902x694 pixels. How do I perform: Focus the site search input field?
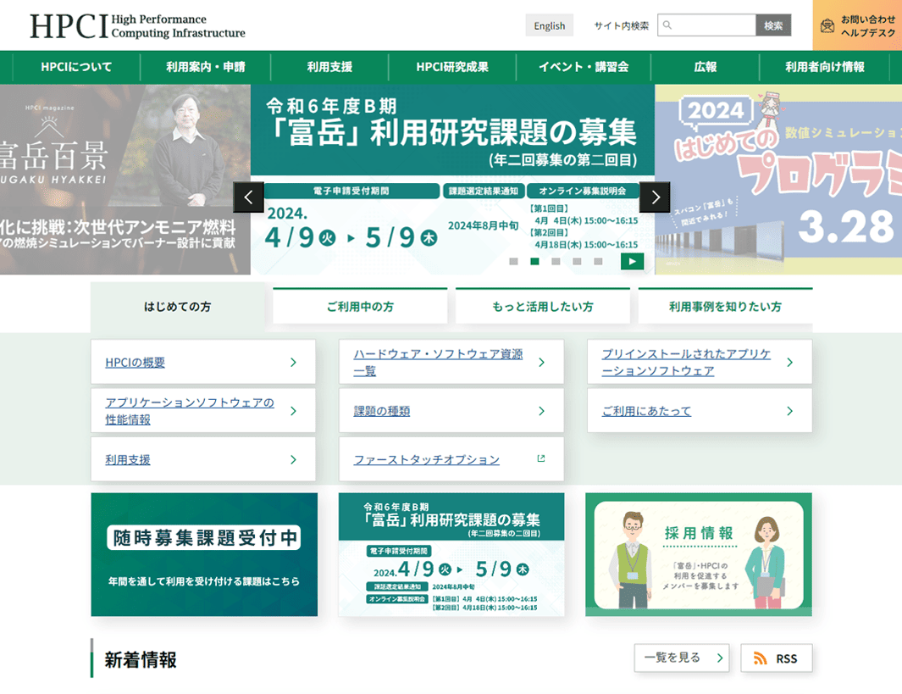click(707, 25)
